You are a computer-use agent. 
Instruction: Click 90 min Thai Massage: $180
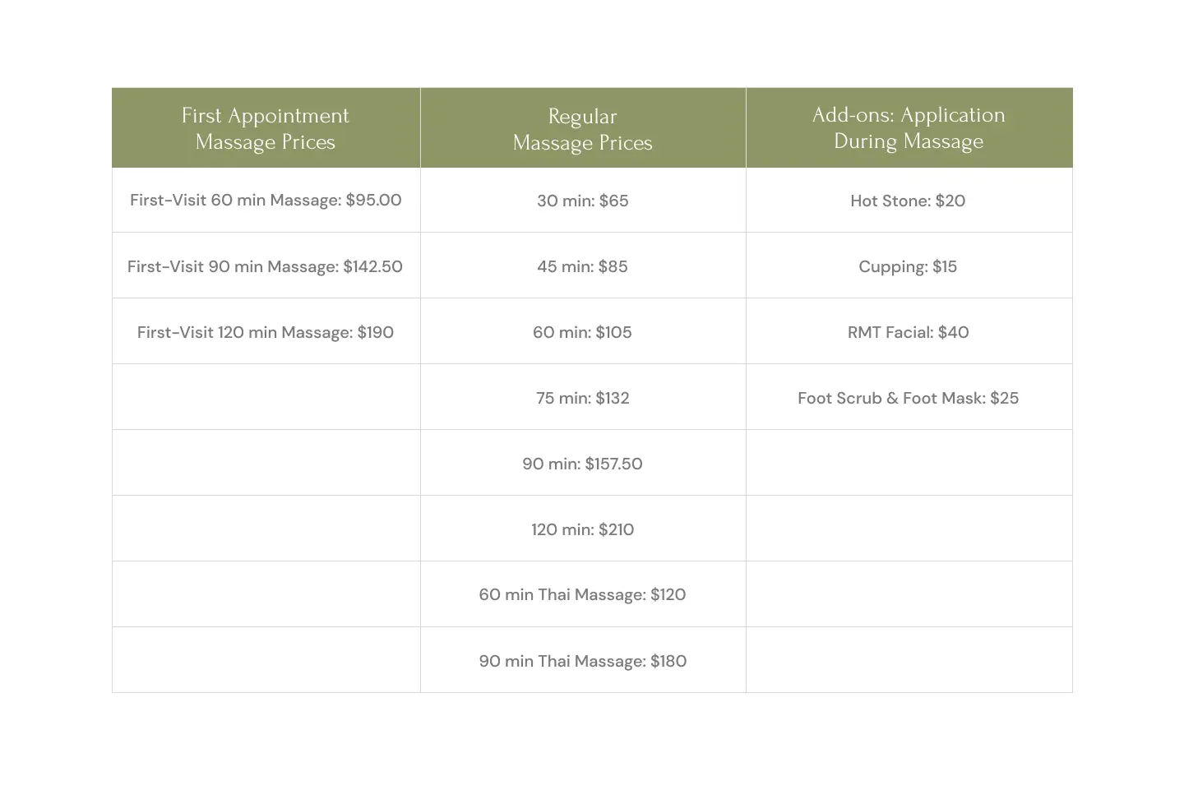(x=582, y=661)
